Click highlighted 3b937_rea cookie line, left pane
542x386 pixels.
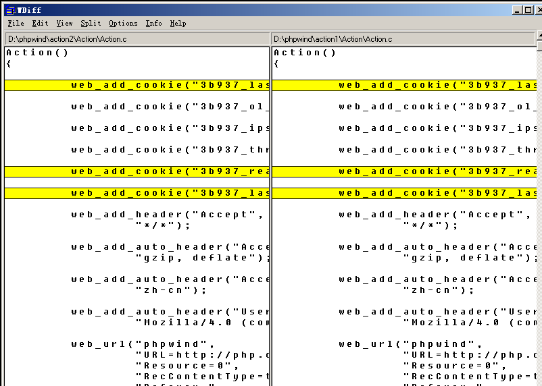137,171
